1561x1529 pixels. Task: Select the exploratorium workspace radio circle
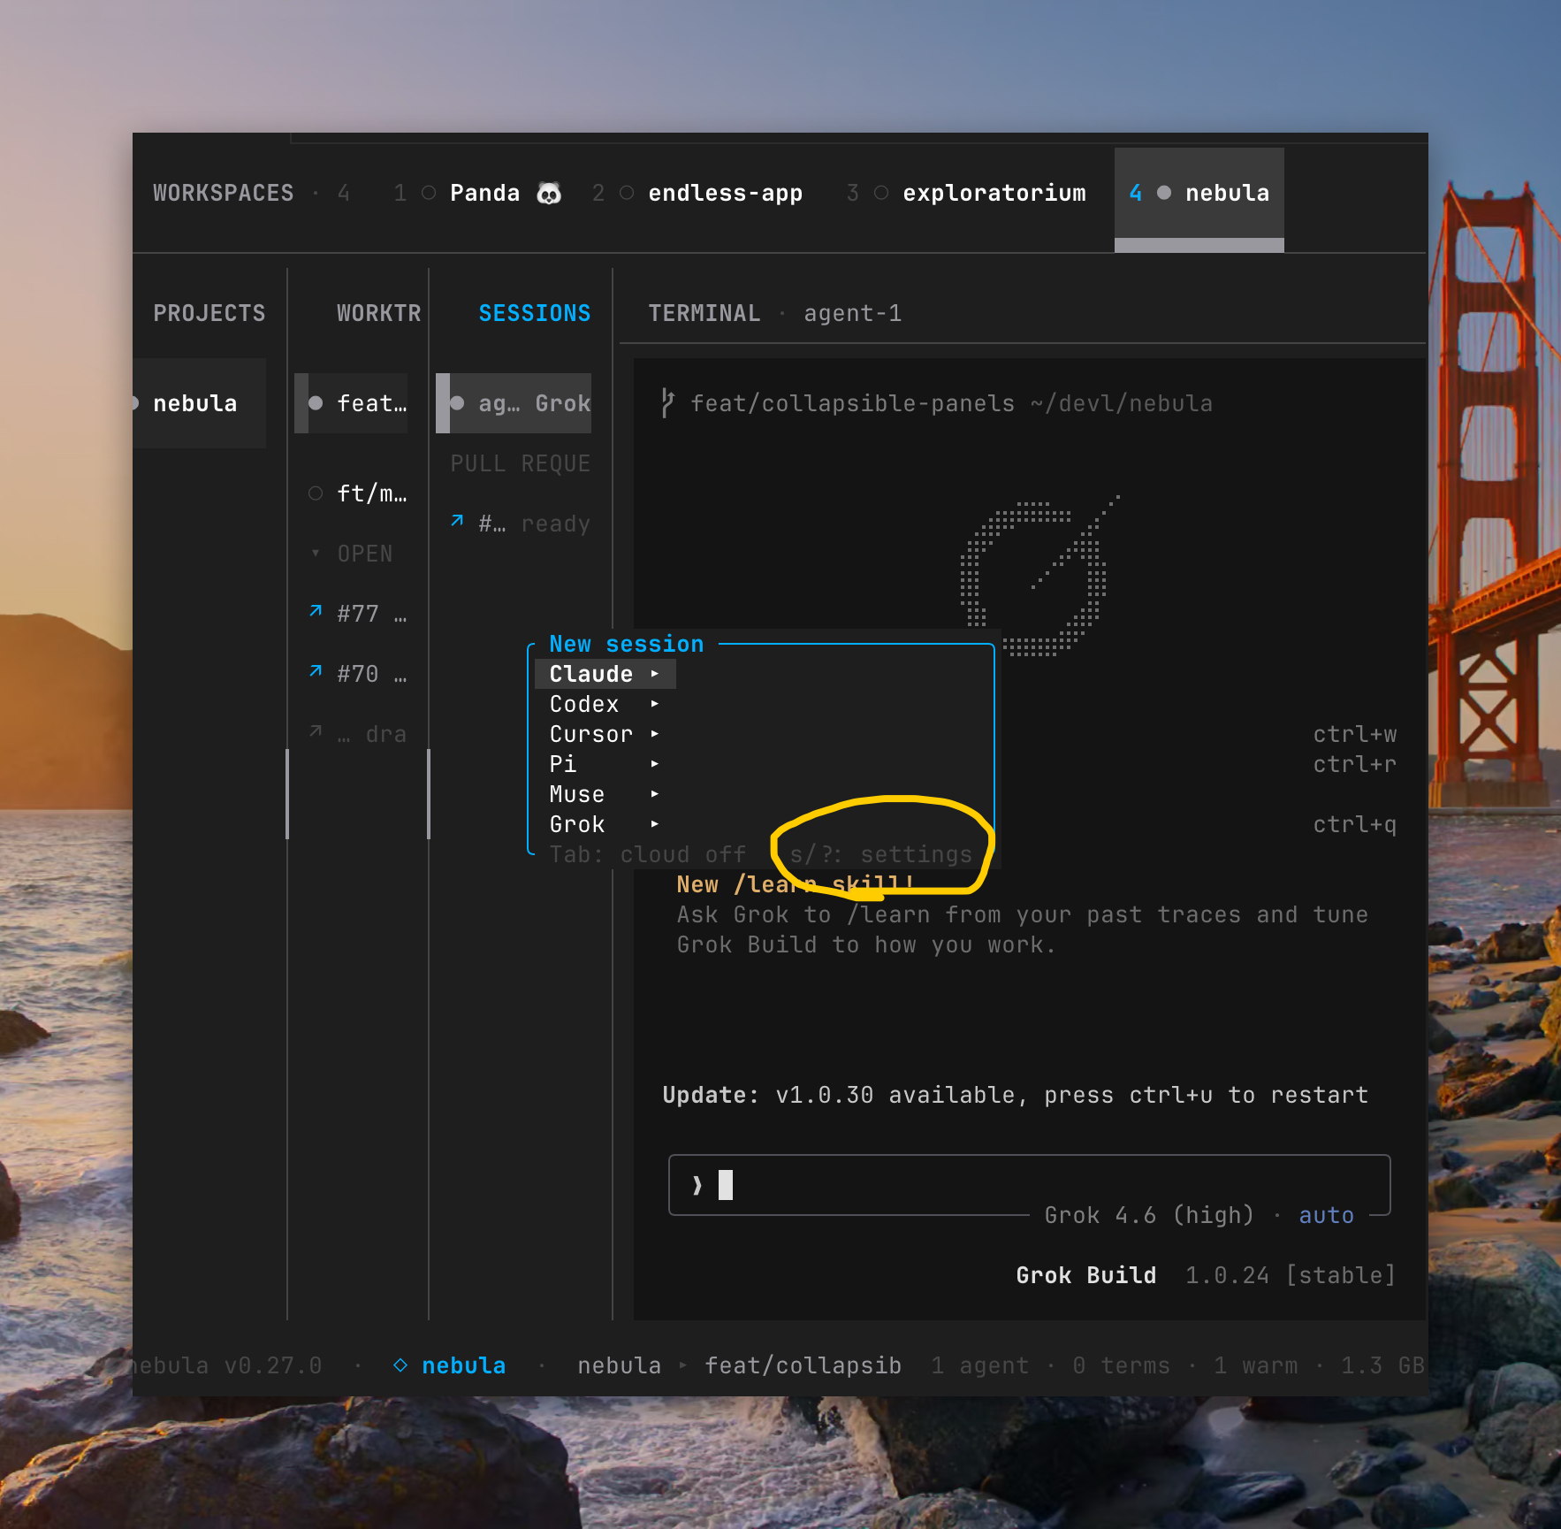pyautogui.click(x=881, y=193)
